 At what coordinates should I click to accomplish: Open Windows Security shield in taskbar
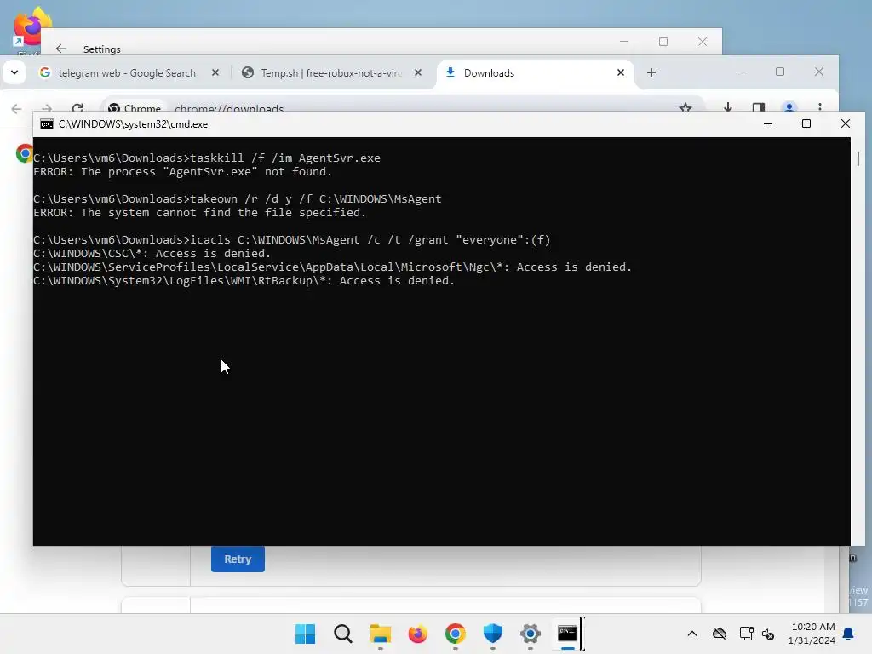(493, 634)
